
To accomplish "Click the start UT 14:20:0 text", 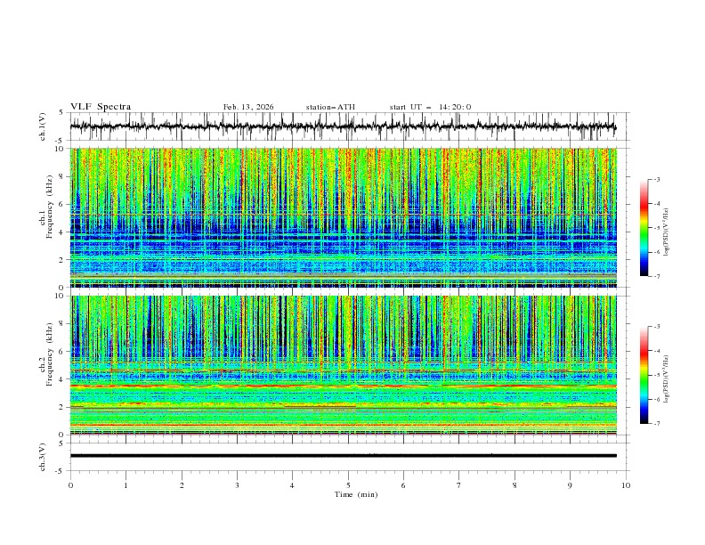I will (x=430, y=107).
